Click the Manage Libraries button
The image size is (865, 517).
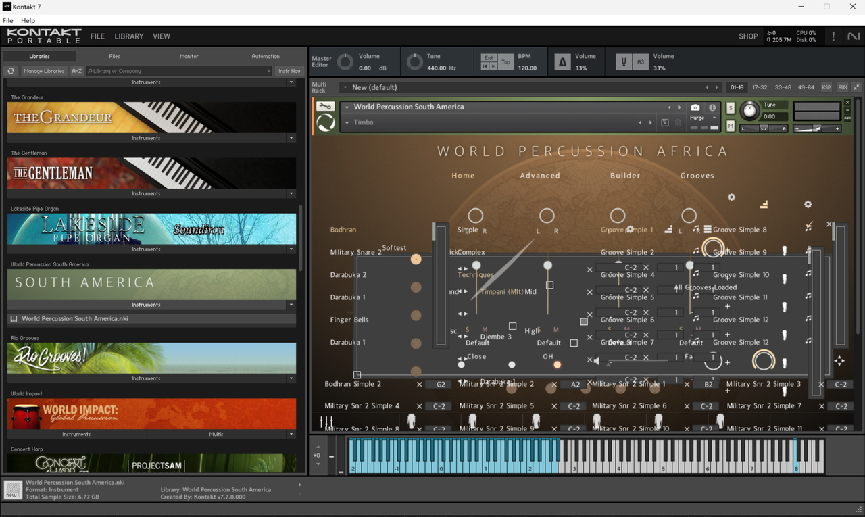tap(43, 71)
